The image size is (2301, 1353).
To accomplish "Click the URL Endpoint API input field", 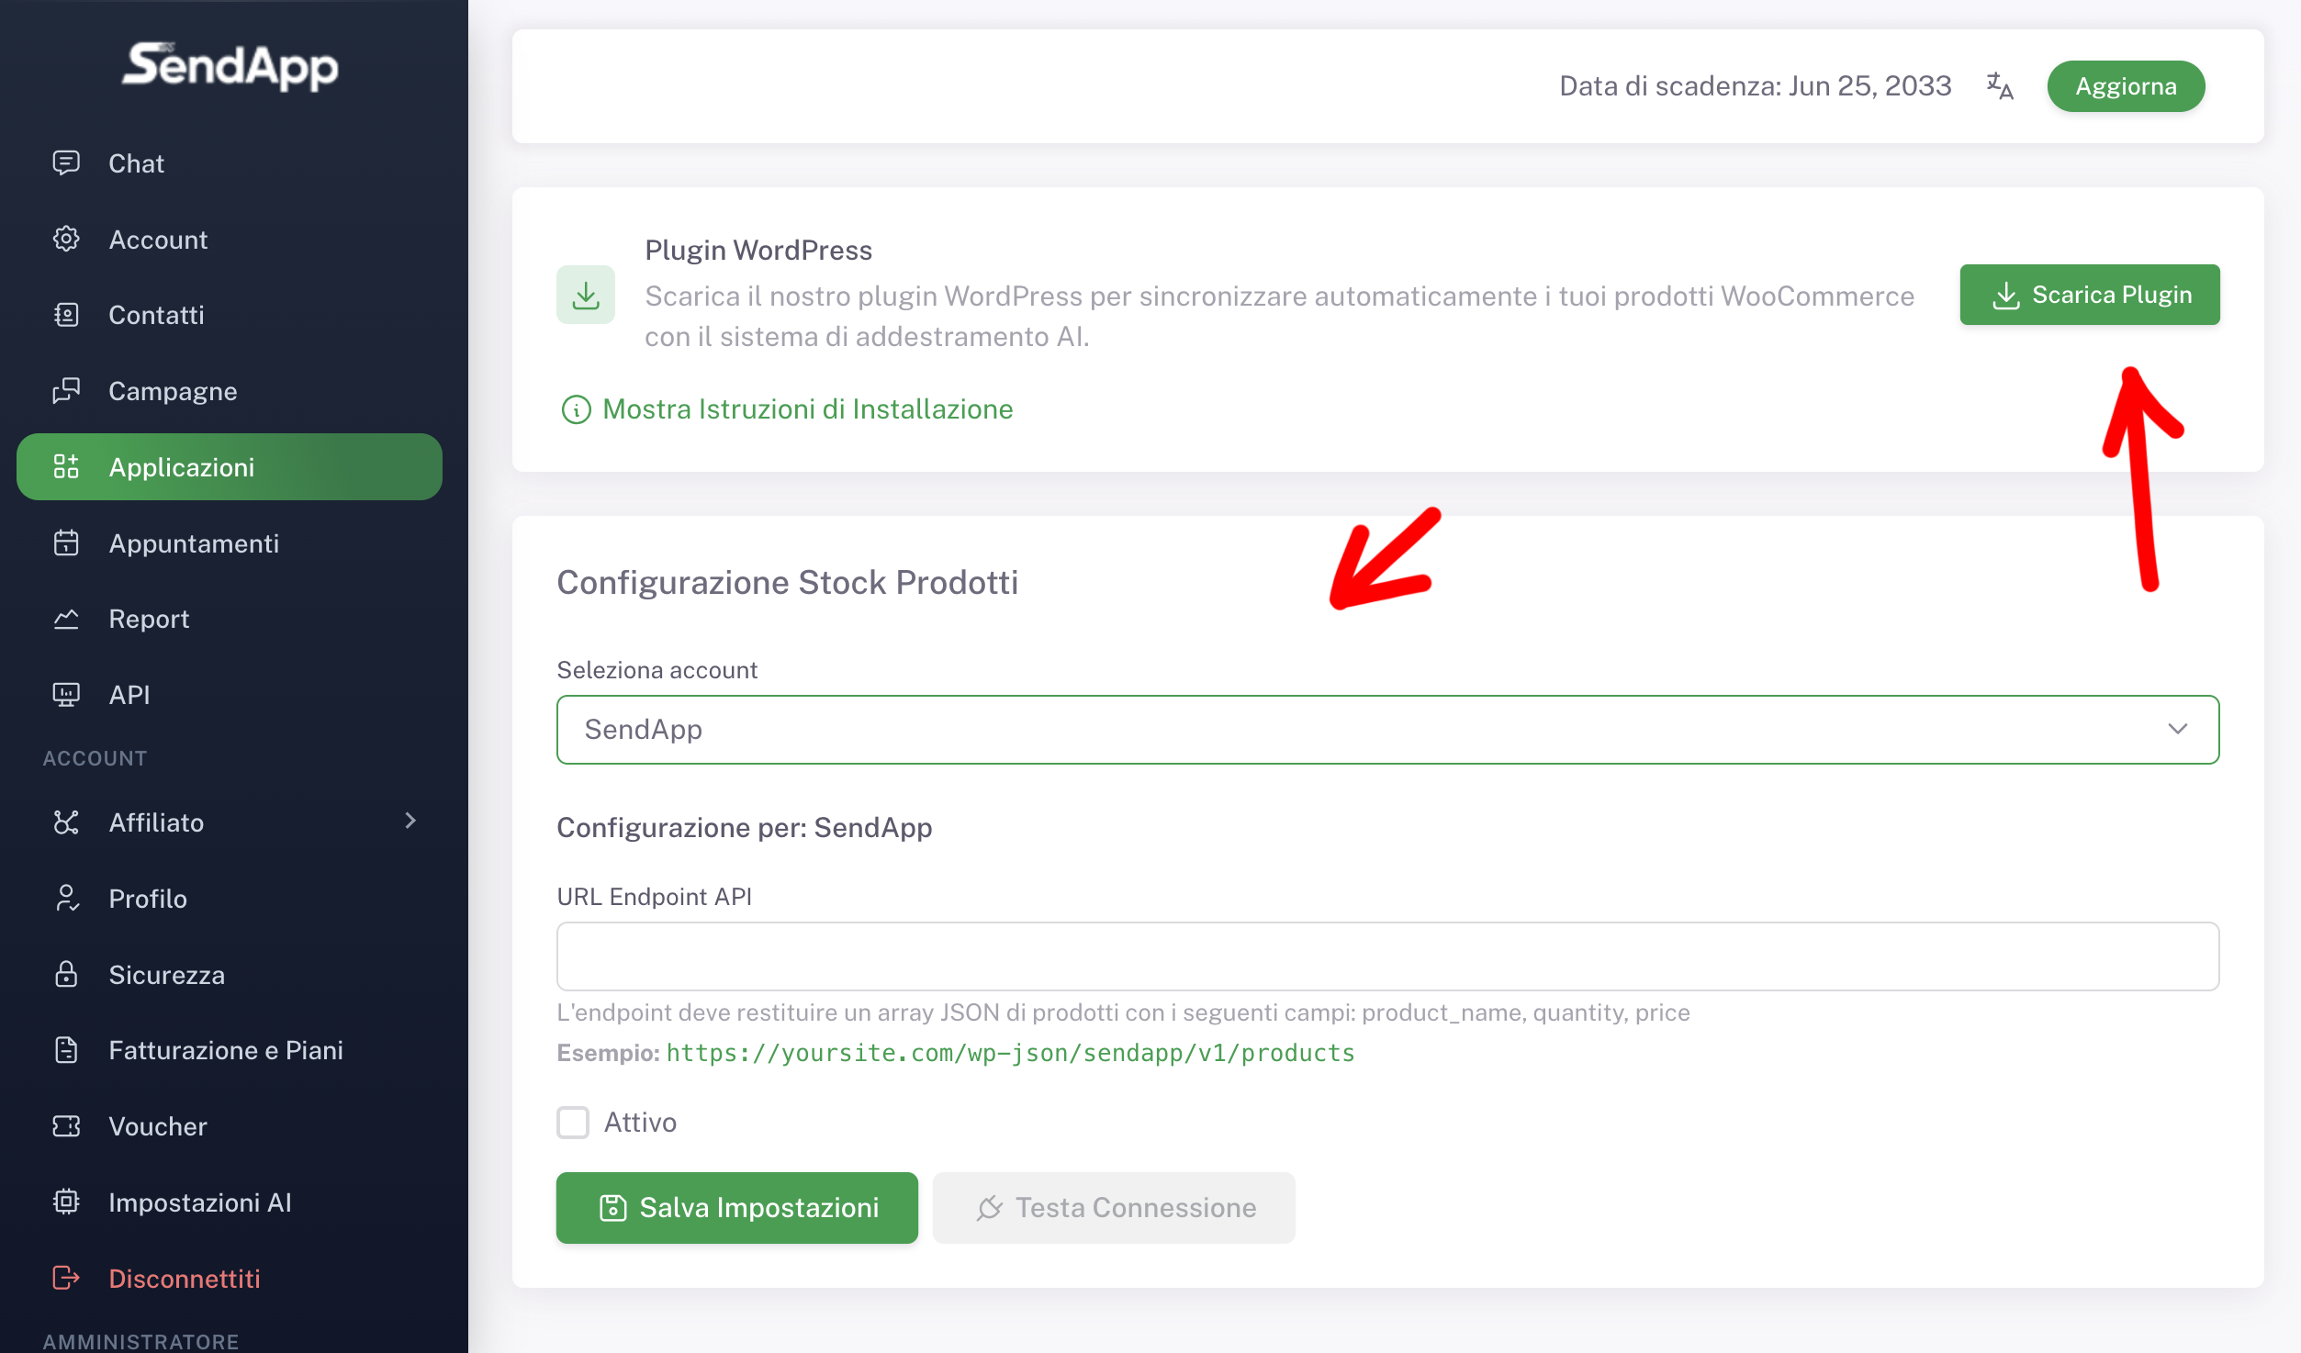I will pyautogui.click(x=1387, y=956).
